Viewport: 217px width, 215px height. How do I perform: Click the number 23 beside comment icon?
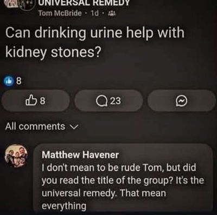tap(116, 101)
